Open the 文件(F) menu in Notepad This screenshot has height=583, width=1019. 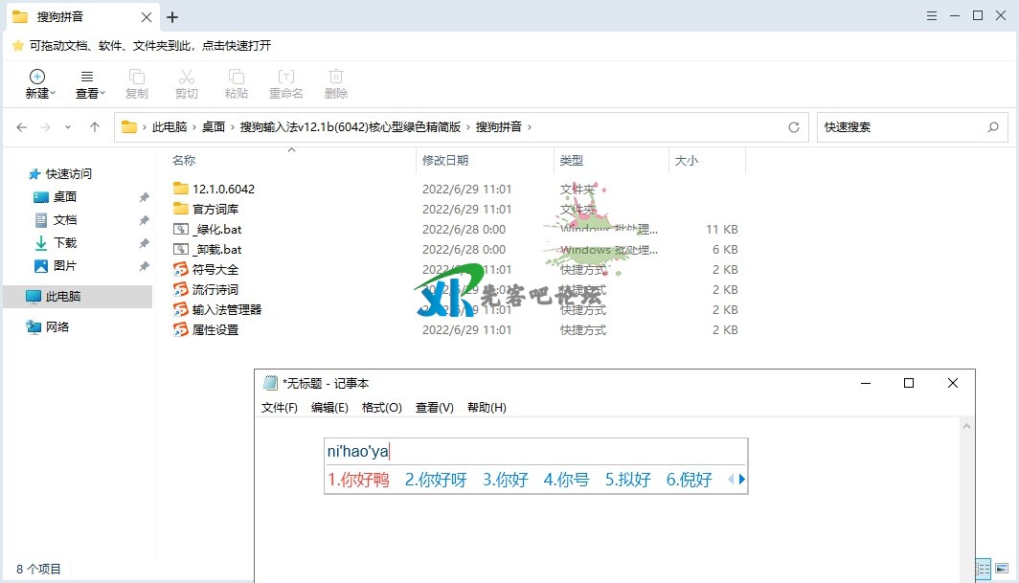point(280,408)
